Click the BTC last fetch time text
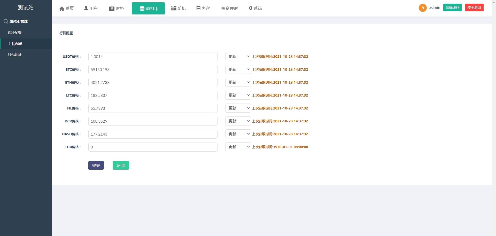 click(280, 69)
